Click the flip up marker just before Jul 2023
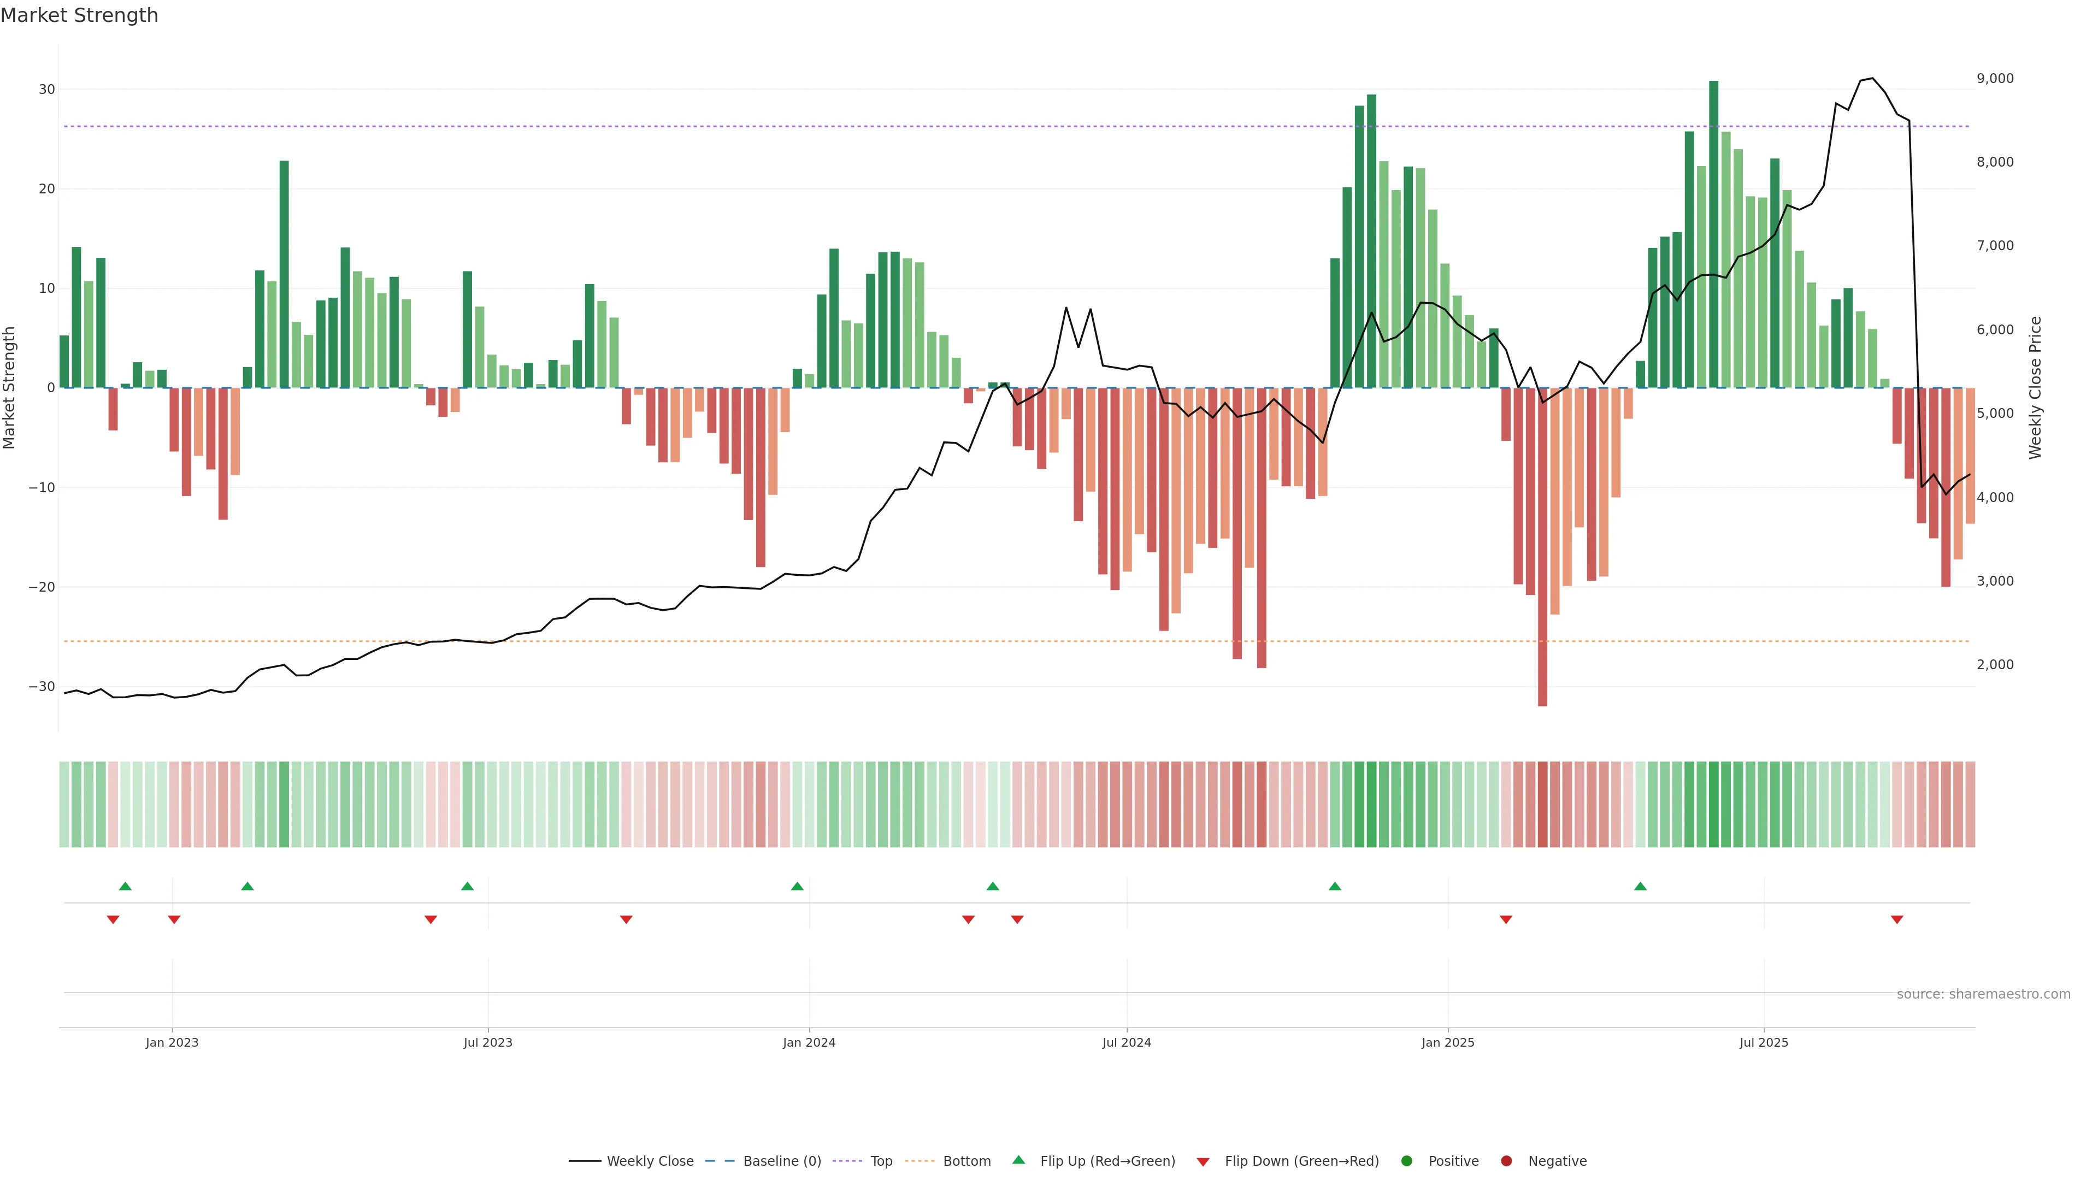Screen dimensions: 2098x1180 coord(468,886)
